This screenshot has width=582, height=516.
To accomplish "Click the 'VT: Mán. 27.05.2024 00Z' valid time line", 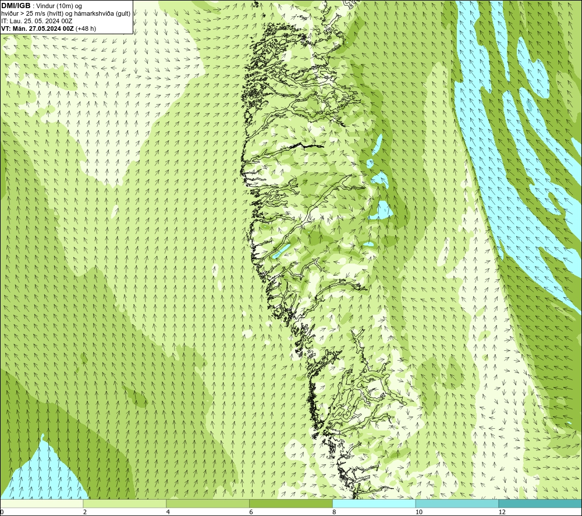I will pyautogui.click(x=37, y=29).
